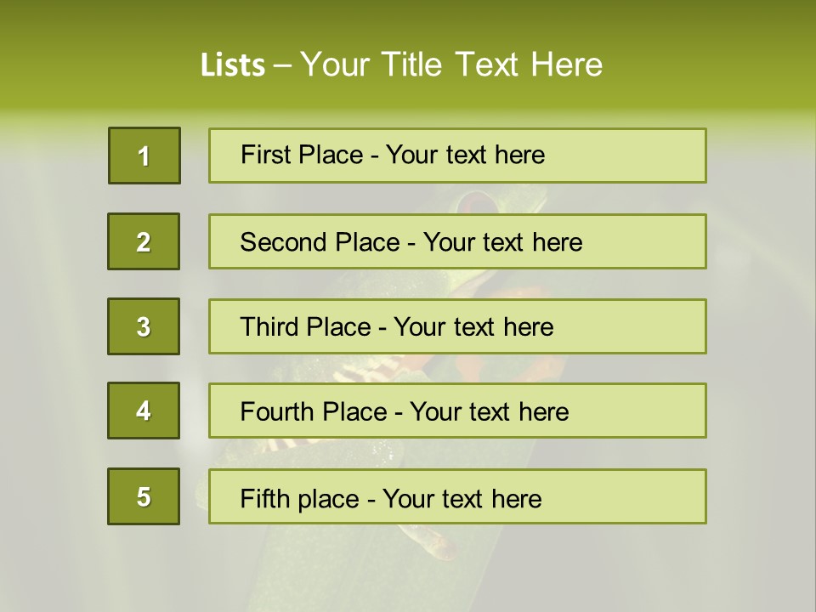Click the Fourth Place text bar
Viewport: 816px width, 612px height.
457,411
